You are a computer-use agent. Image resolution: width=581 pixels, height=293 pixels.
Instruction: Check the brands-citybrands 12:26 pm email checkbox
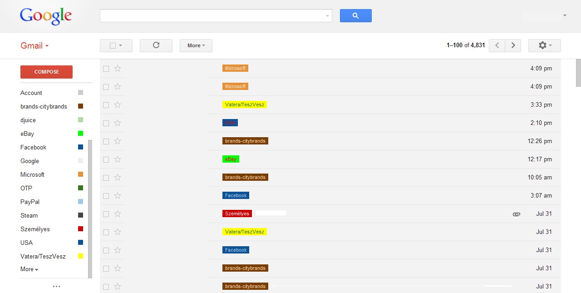[x=106, y=141]
